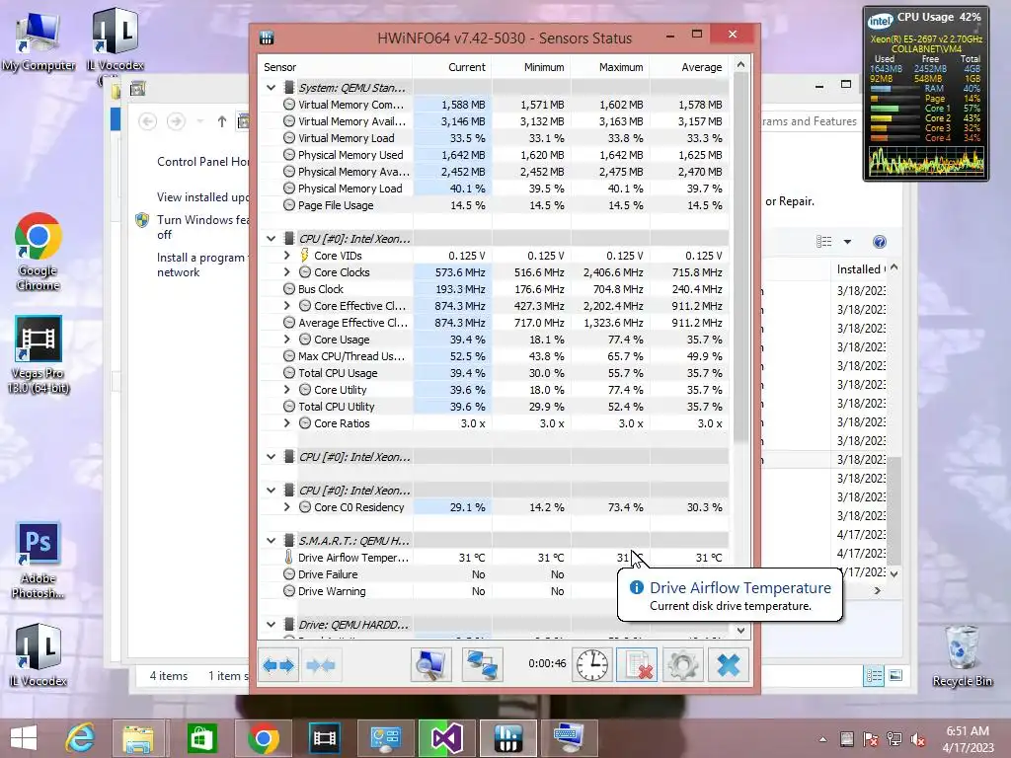Screen dimensions: 1011x758
Task: Click View installed updates link
Action: point(203,197)
